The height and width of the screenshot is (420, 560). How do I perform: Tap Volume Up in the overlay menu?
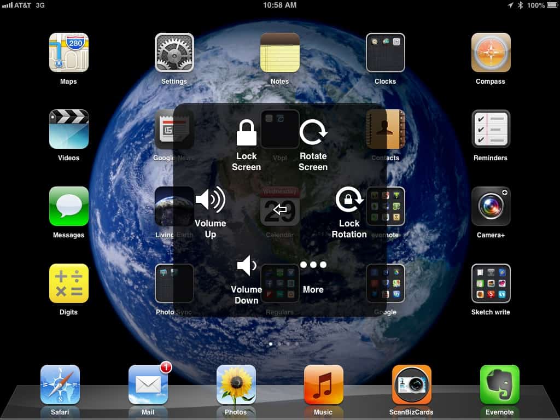211,212
